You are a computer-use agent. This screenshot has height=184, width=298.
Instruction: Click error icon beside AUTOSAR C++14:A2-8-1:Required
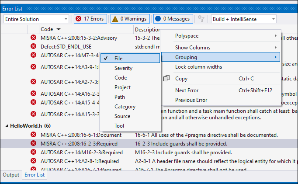point(34,161)
